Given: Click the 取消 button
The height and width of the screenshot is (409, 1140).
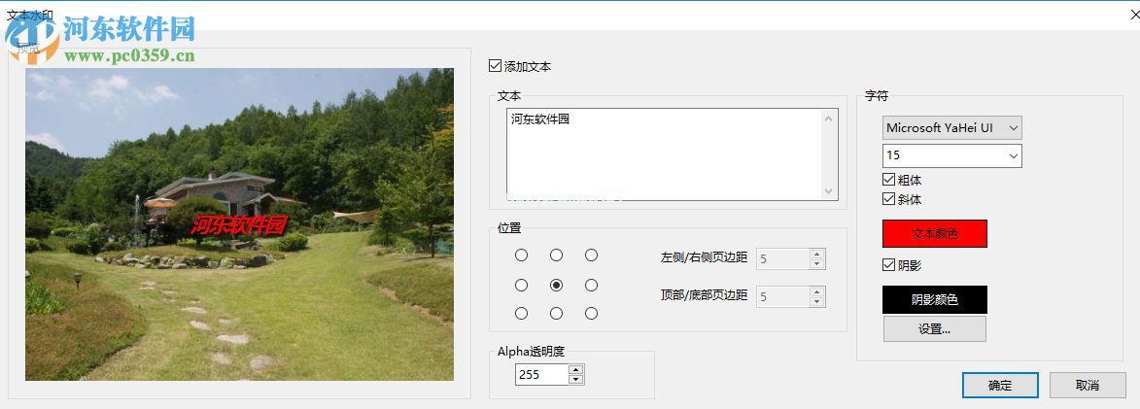Looking at the screenshot, I should [1088, 386].
